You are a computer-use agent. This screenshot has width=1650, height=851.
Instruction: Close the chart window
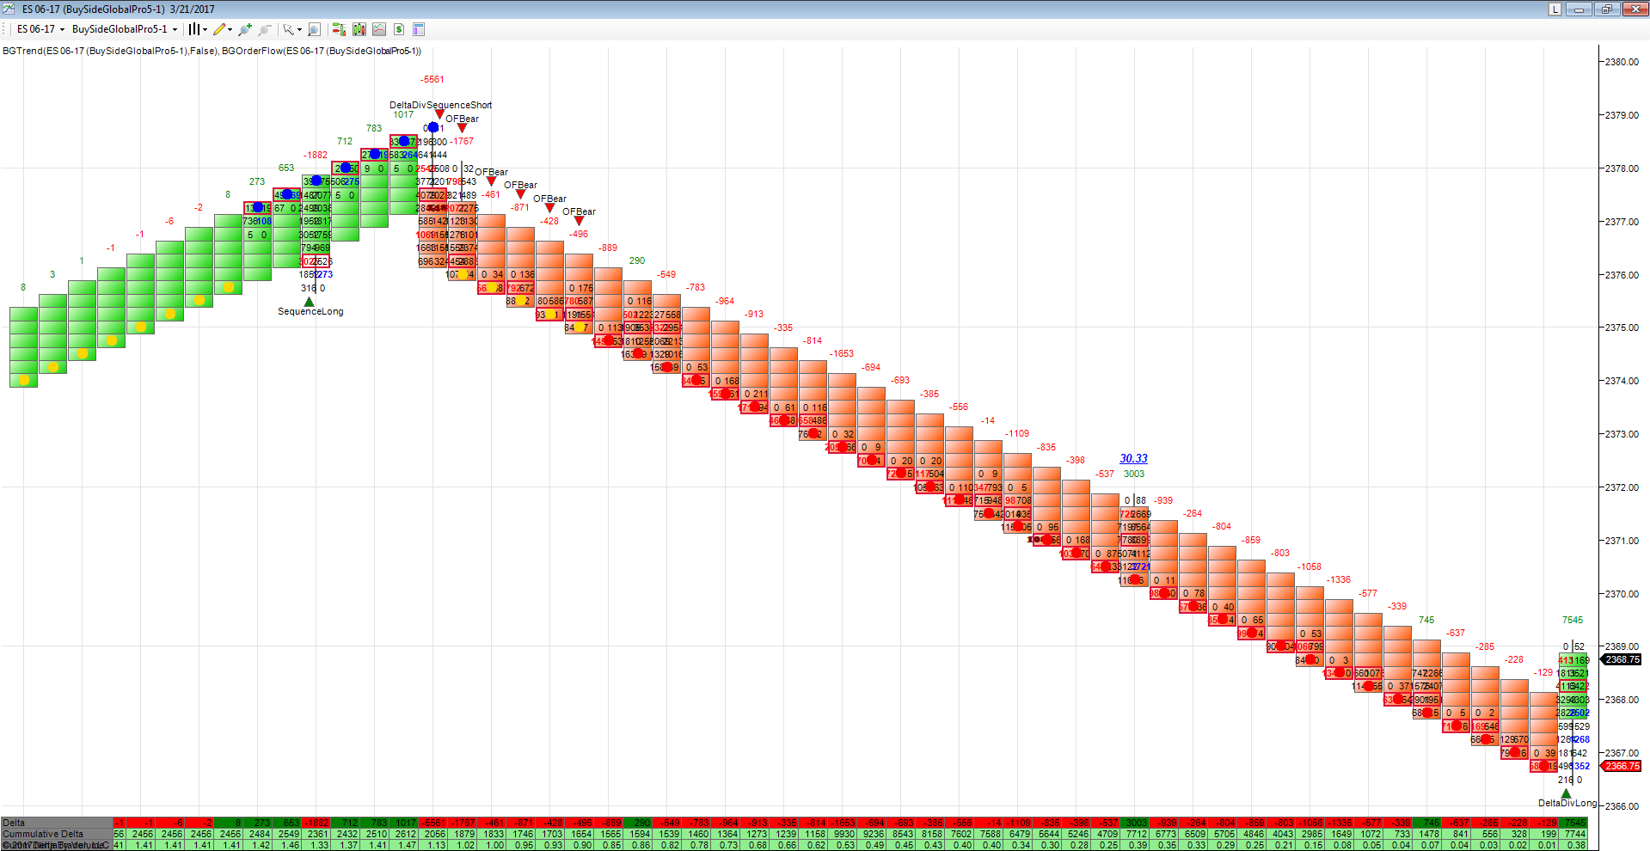(1635, 9)
